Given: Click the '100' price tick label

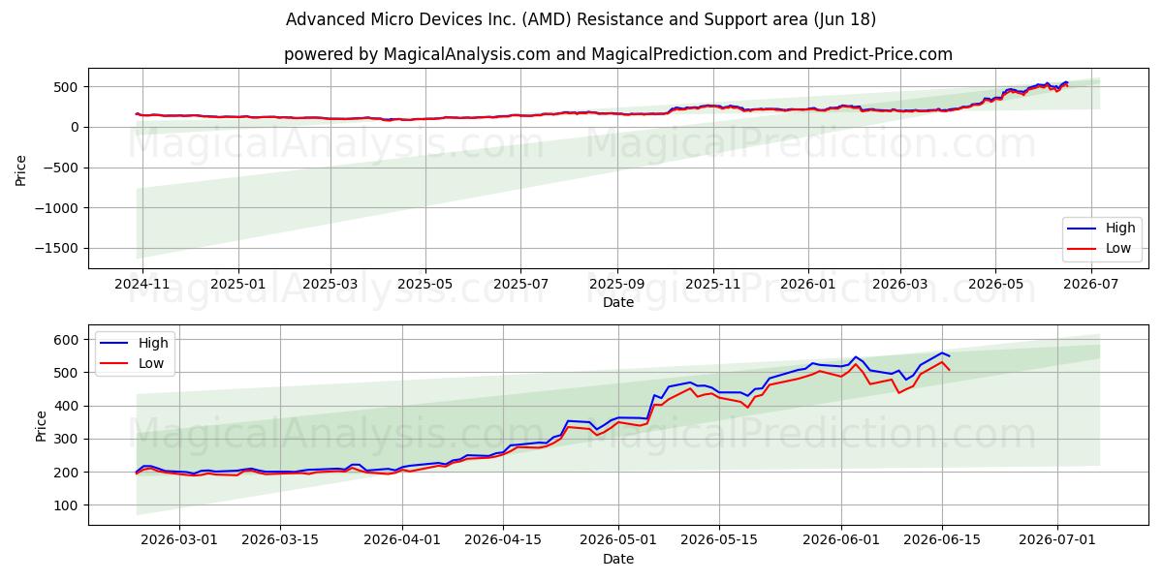Looking at the screenshot, I should point(68,505).
